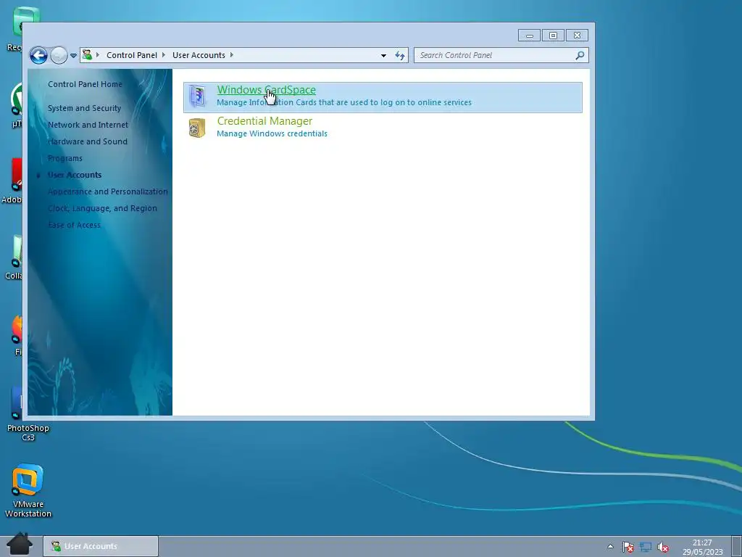Open Credential Manager heading link
The height and width of the screenshot is (557, 742).
point(264,121)
